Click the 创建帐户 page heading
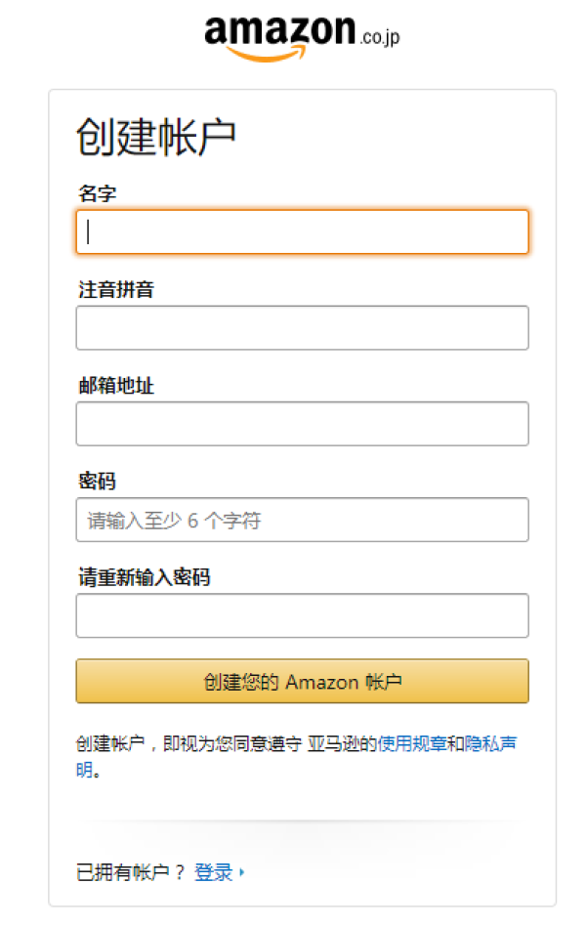This screenshot has width=586, height=926. click(156, 137)
